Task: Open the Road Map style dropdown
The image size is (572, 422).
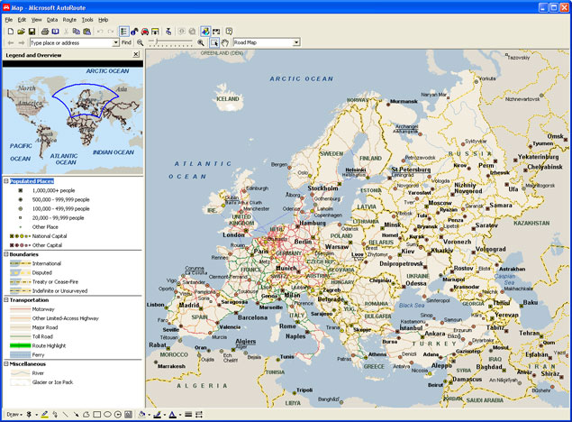Action: (x=296, y=42)
